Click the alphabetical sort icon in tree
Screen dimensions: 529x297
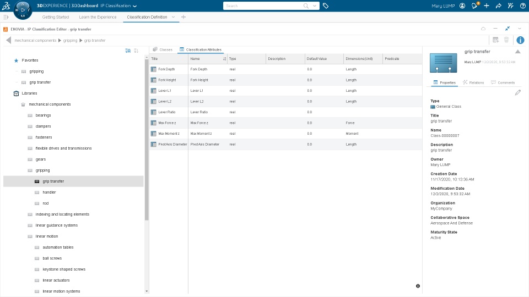[128, 51]
